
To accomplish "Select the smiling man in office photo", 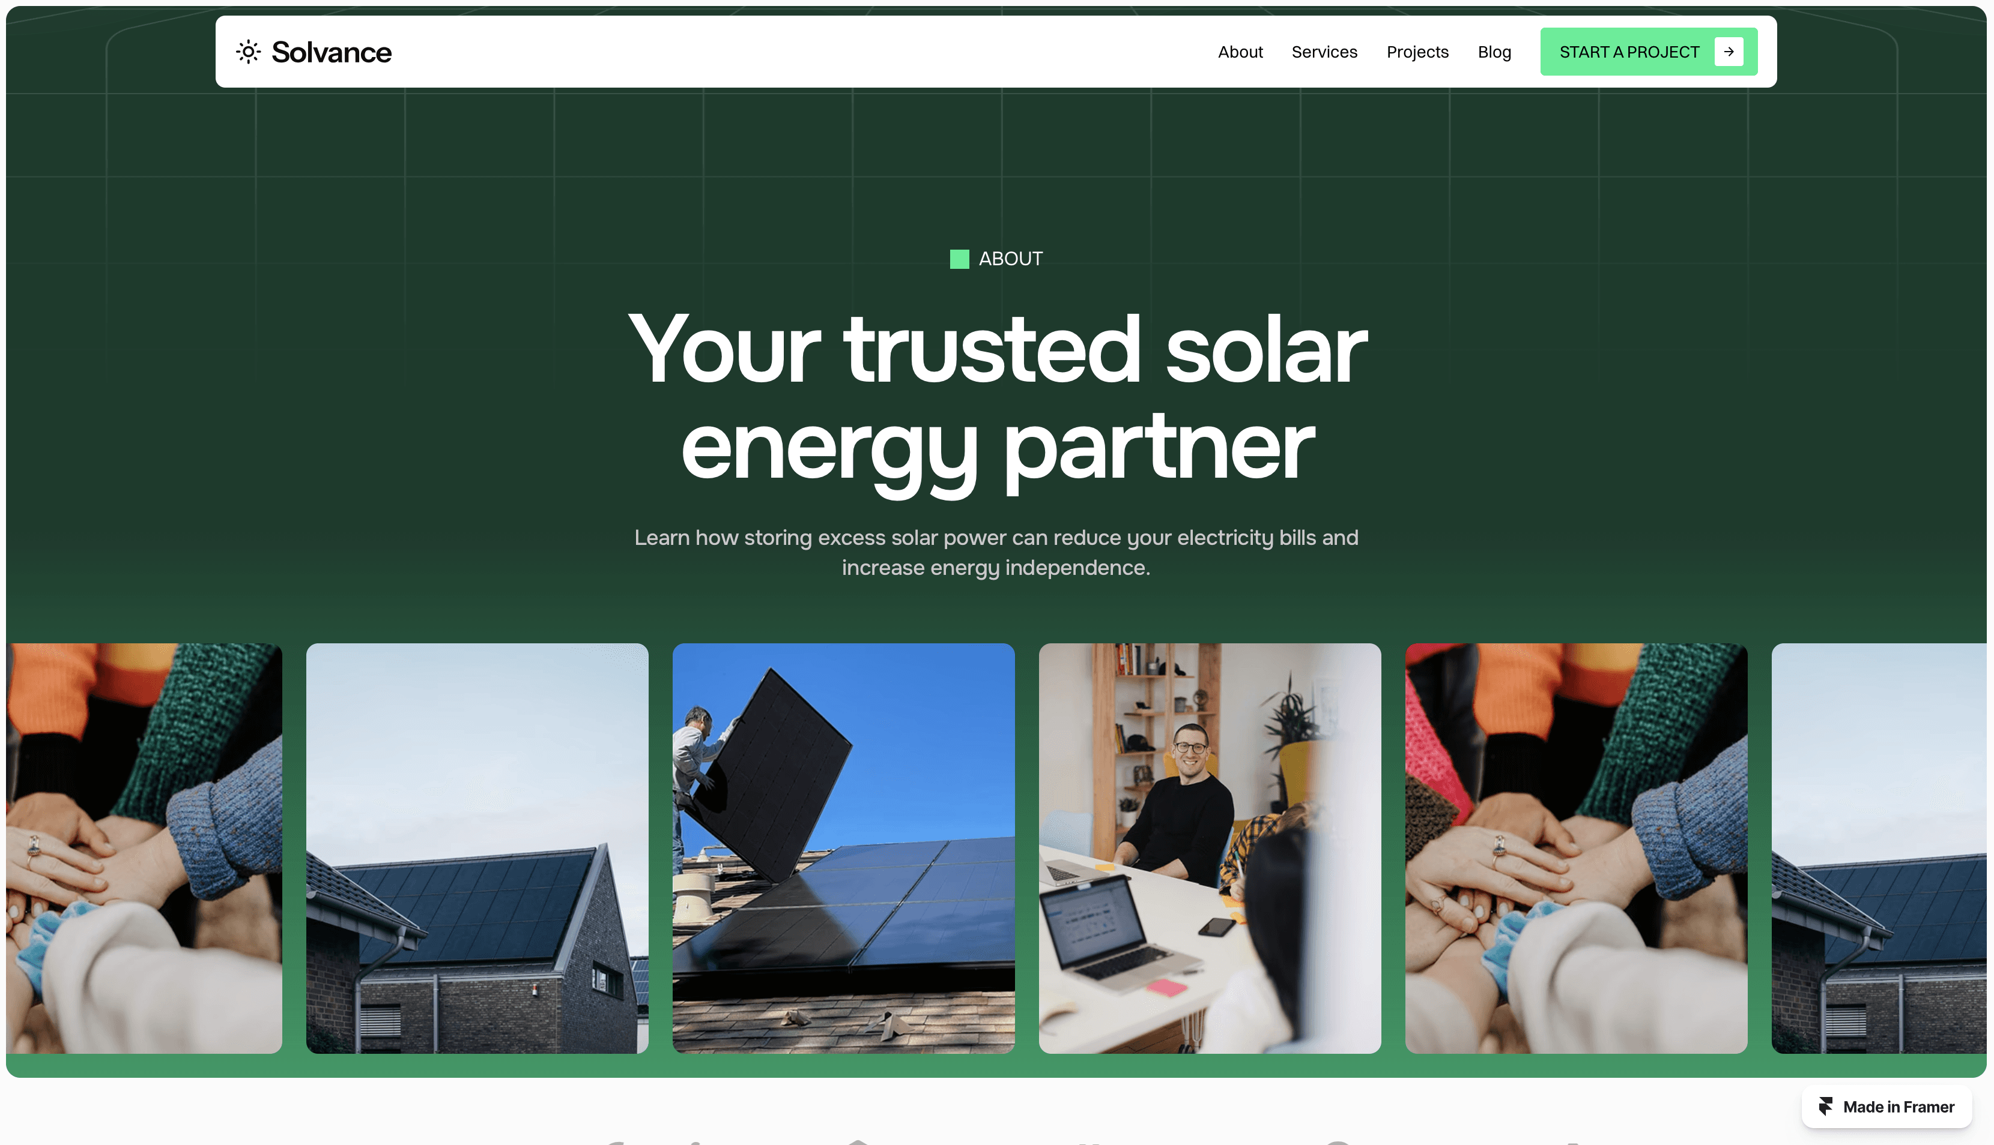I will (x=1210, y=848).
